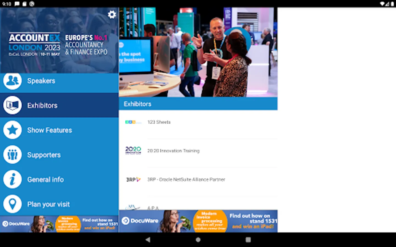Open Plan your visit section
This screenshot has height=247, width=396.
(x=59, y=204)
